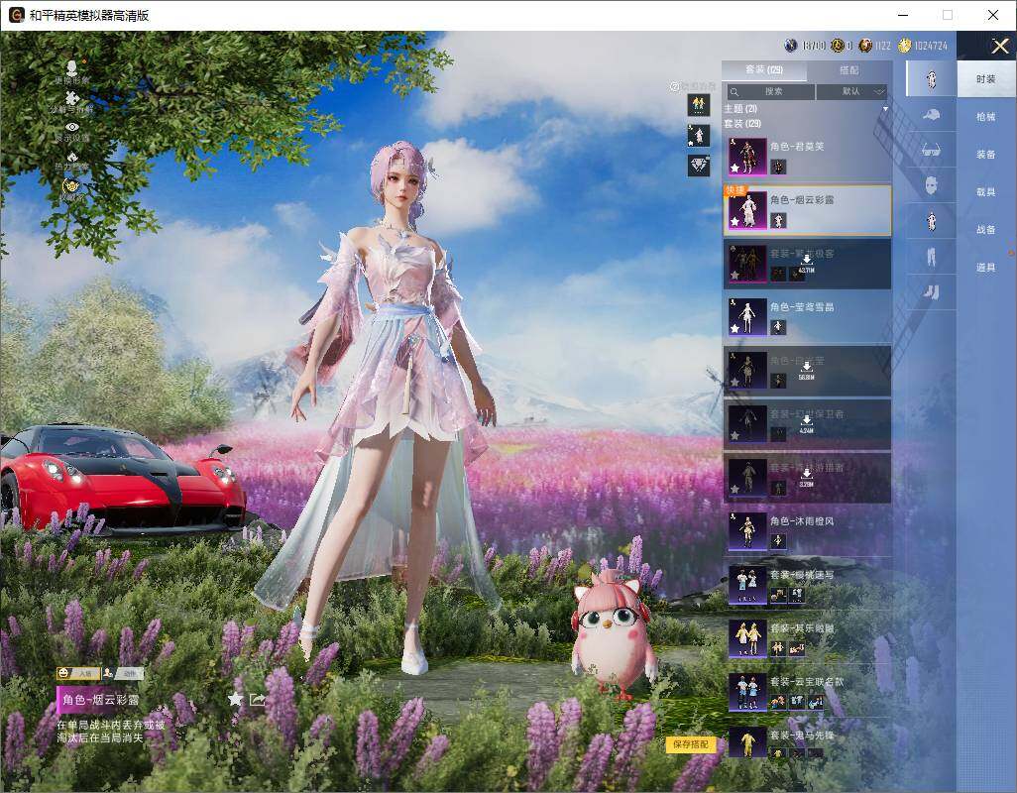
Task: Open the 道具 side menu
Action: [x=986, y=268]
